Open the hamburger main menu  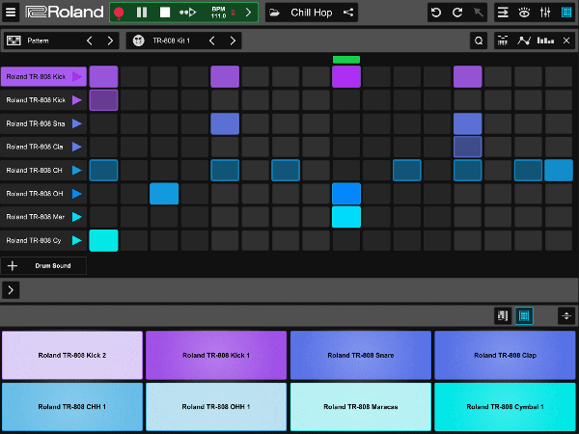tap(11, 13)
